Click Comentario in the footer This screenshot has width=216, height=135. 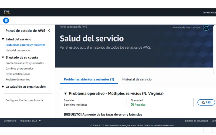tap(10, 121)
